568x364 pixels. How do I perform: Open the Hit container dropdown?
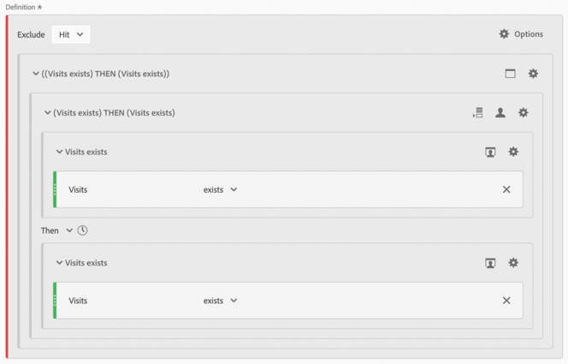tap(71, 34)
